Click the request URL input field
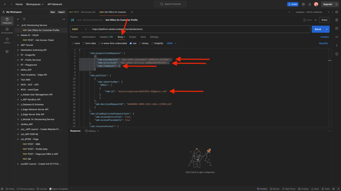Screen dimensions: 341x191 (x=200, y=29)
